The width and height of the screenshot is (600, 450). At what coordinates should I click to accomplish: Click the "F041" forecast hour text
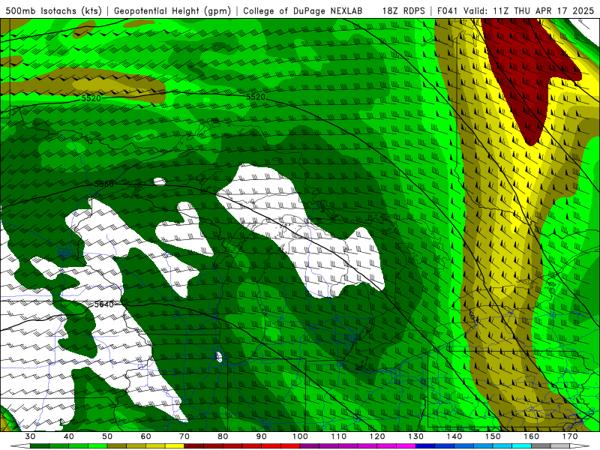pos(448,10)
